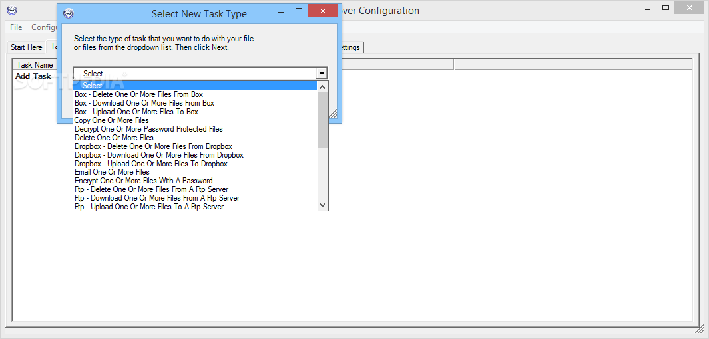The image size is (709, 339).
Task: Open the File menu in main window
Action: click(16, 27)
